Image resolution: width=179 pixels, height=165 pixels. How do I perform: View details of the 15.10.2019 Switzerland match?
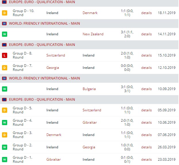tap(146, 55)
